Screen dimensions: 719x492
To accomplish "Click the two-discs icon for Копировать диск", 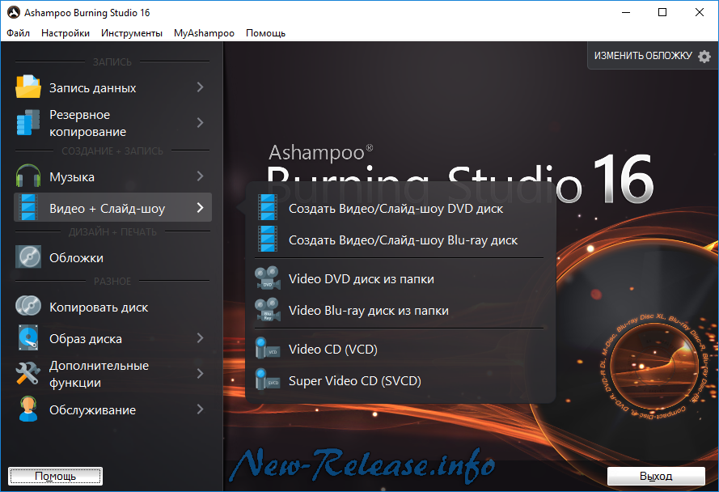I will pos(28,306).
